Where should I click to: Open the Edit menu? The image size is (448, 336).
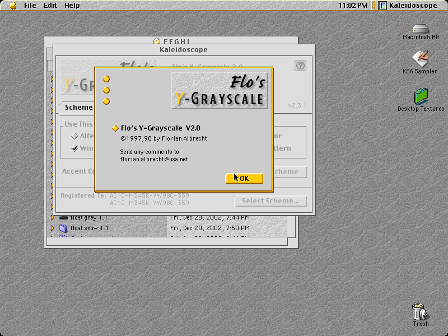coord(50,6)
